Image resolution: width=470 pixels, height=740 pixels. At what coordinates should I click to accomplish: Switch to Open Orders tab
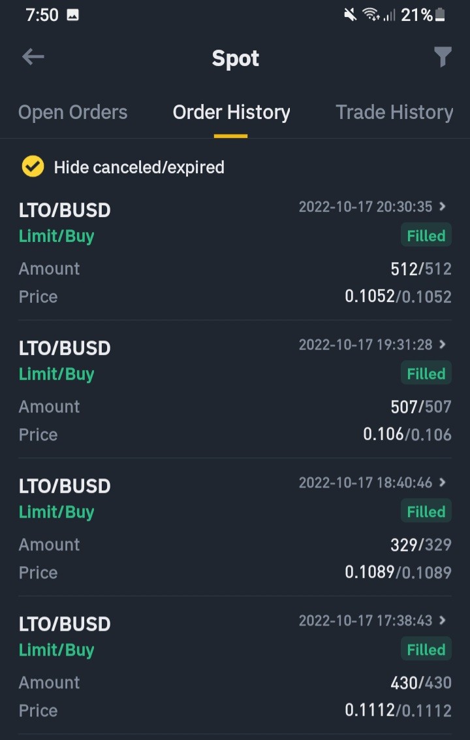(x=72, y=112)
